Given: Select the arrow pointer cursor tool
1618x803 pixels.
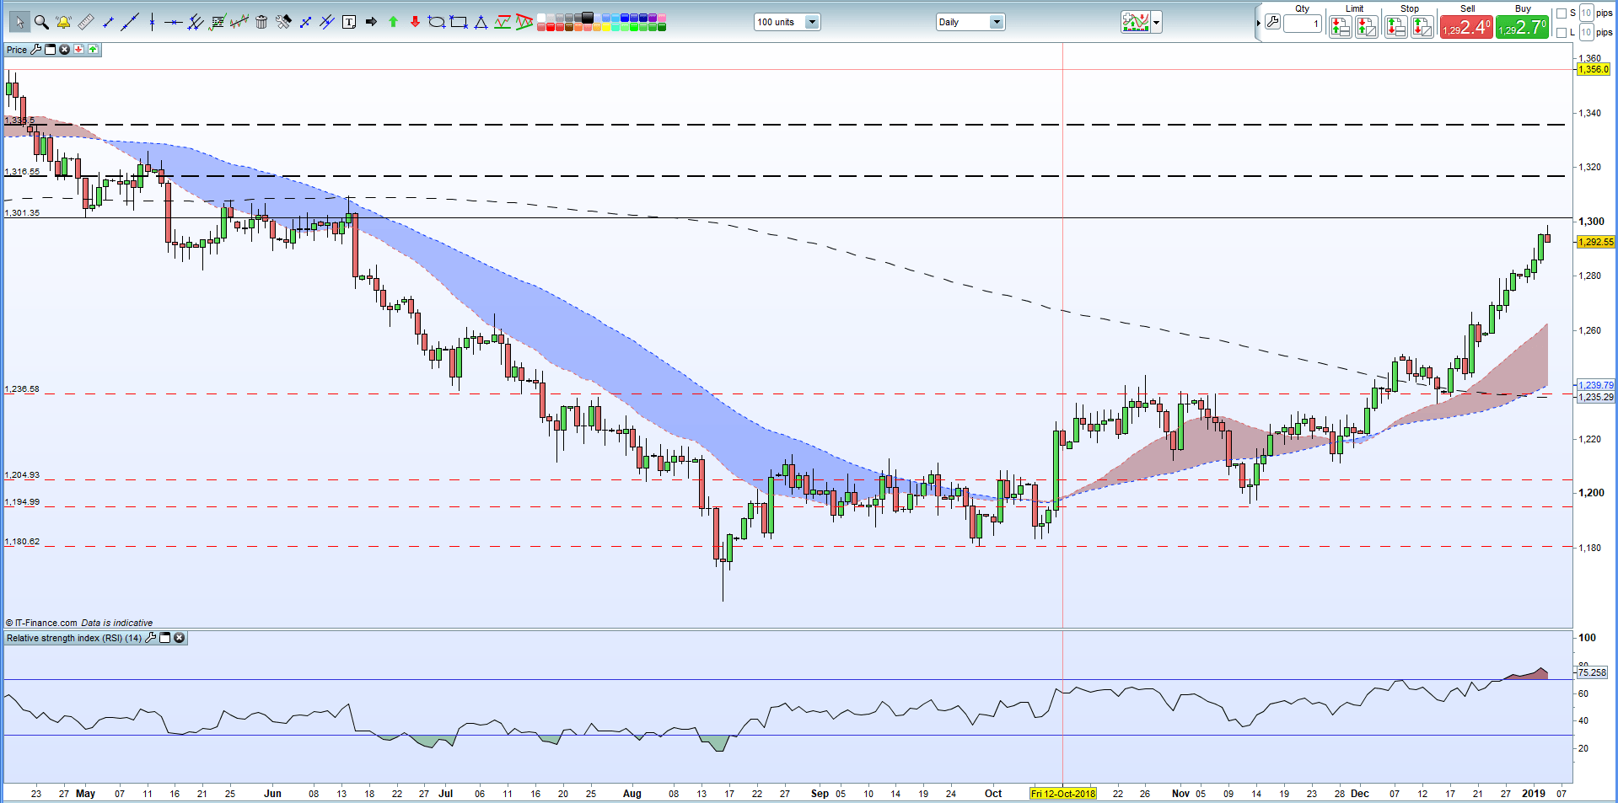Looking at the screenshot, I should pos(19,22).
